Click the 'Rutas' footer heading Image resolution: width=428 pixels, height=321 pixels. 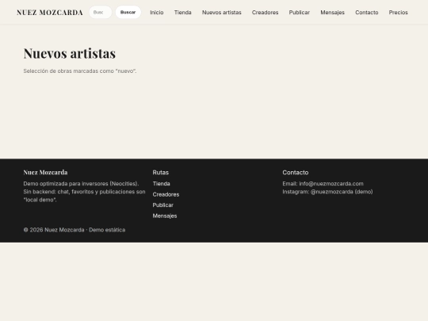[160, 173]
